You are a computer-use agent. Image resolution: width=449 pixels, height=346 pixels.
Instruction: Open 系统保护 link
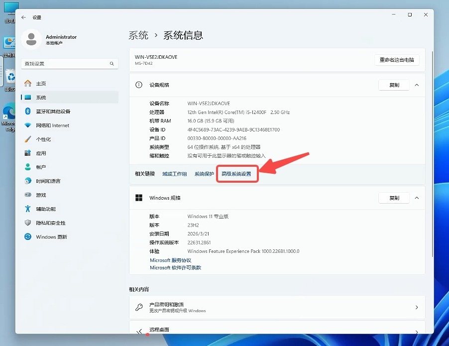click(204, 174)
